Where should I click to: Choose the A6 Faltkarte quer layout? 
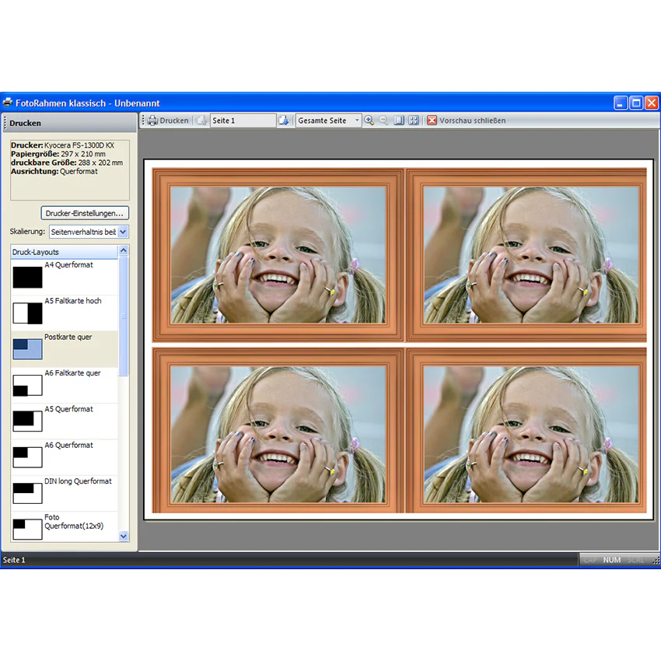point(65,385)
